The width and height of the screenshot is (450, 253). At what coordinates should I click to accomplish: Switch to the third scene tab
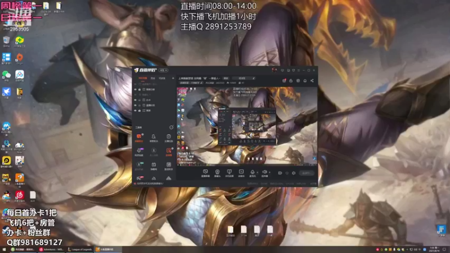tap(162, 78)
